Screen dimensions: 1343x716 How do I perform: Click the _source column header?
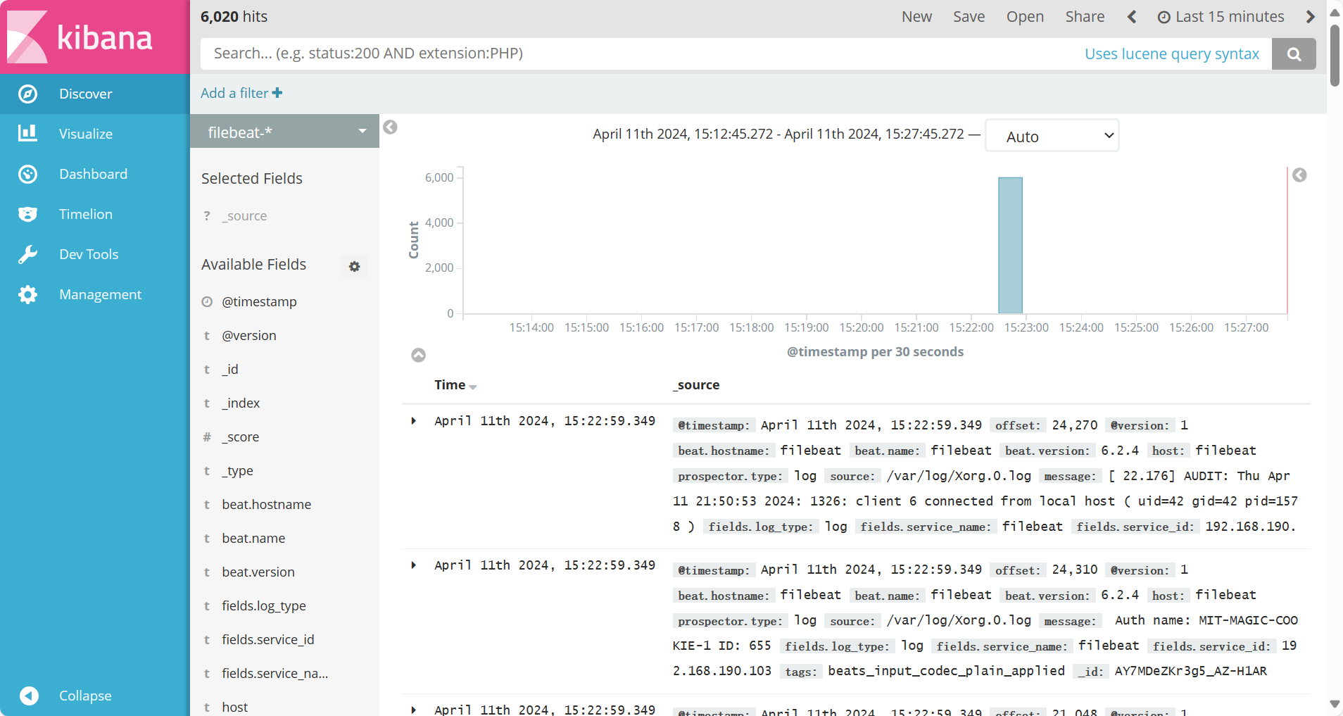[x=696, y=385]
